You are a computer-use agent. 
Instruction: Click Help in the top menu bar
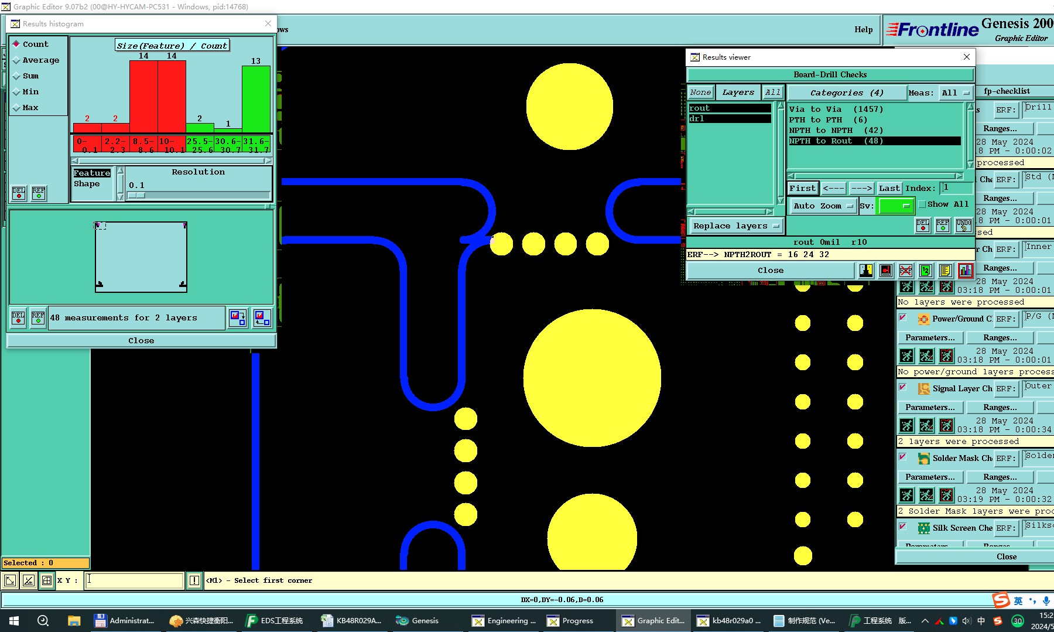tap(863, 29)
